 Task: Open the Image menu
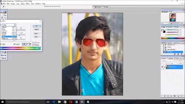point(13,4)
